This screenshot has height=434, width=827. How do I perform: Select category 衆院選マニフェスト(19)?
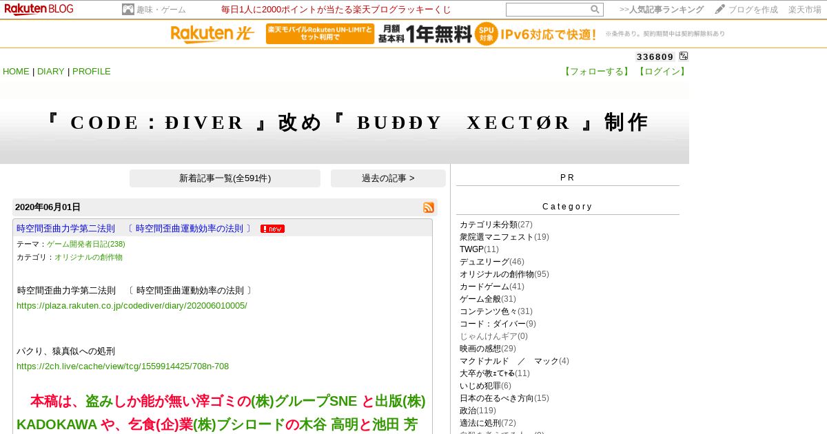[504, 237]
